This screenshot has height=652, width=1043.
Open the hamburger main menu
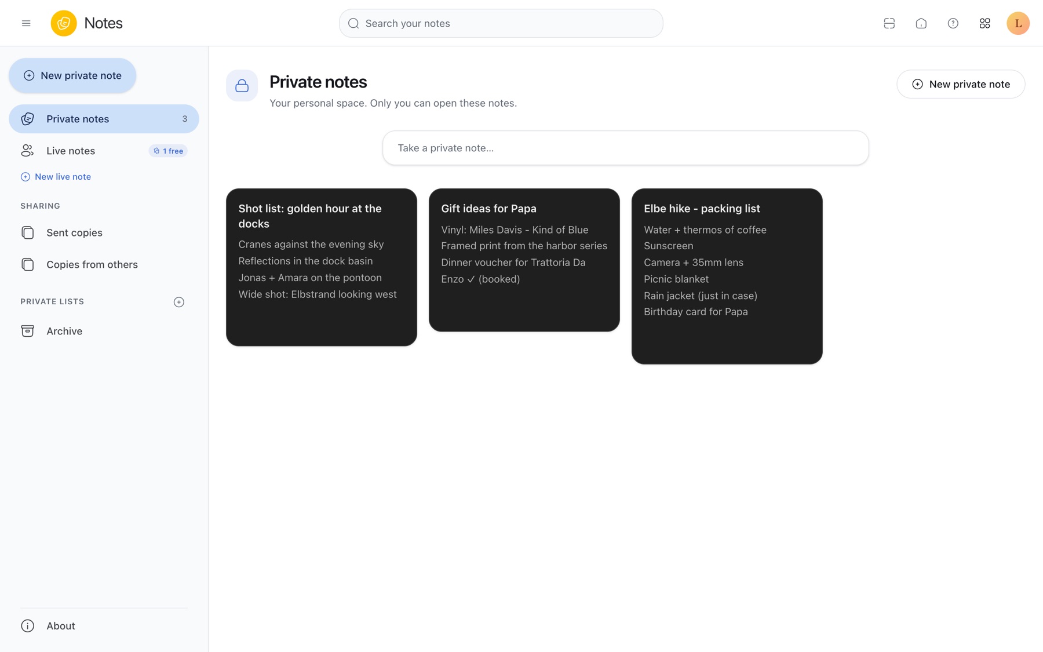26,23
